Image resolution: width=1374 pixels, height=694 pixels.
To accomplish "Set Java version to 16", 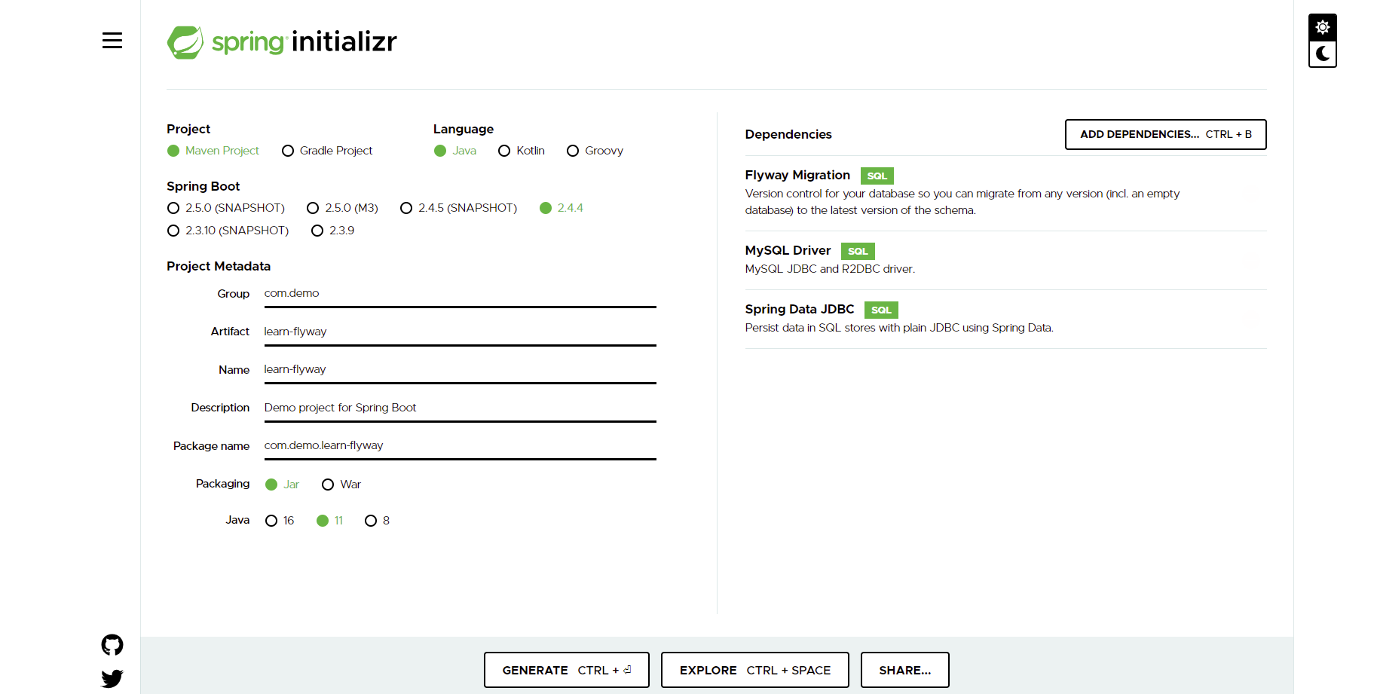I will pos(280,521).
